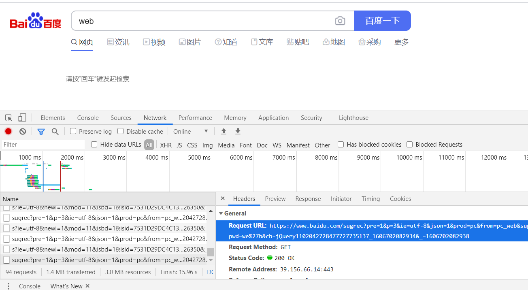Filter requests by WS
The image size is (528, 290).
click(277, 145)
